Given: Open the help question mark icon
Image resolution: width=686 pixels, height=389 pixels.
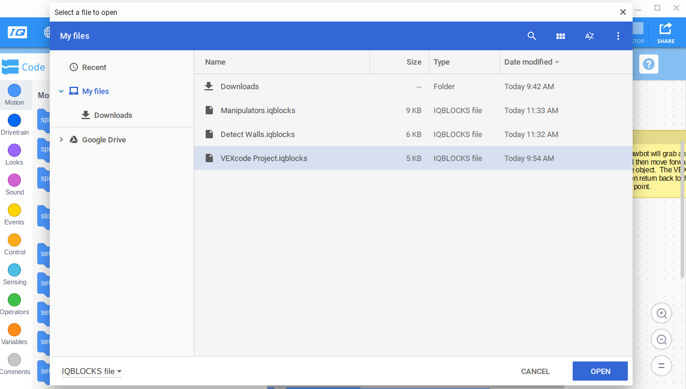Looking at the screenshot, I should tap(649, 64).
